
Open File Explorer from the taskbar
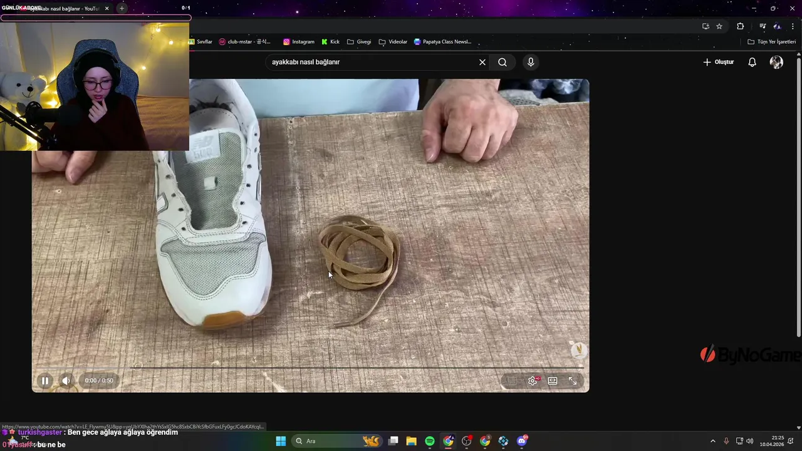click(411, 441)
